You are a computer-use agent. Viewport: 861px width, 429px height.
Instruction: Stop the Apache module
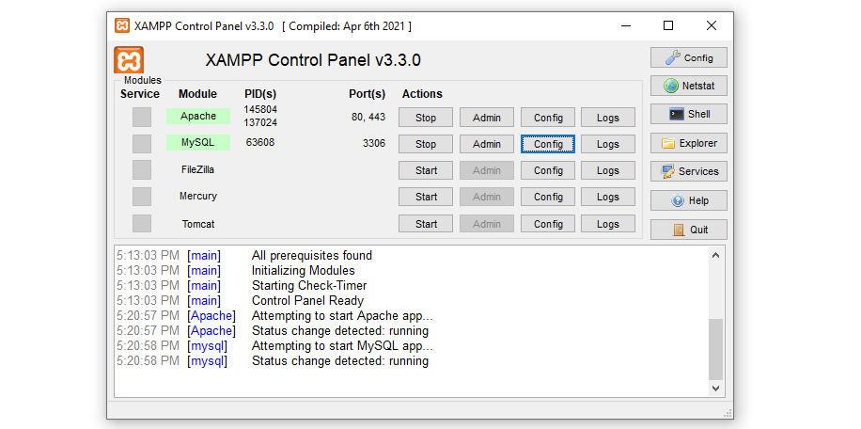tap(426, 118)
